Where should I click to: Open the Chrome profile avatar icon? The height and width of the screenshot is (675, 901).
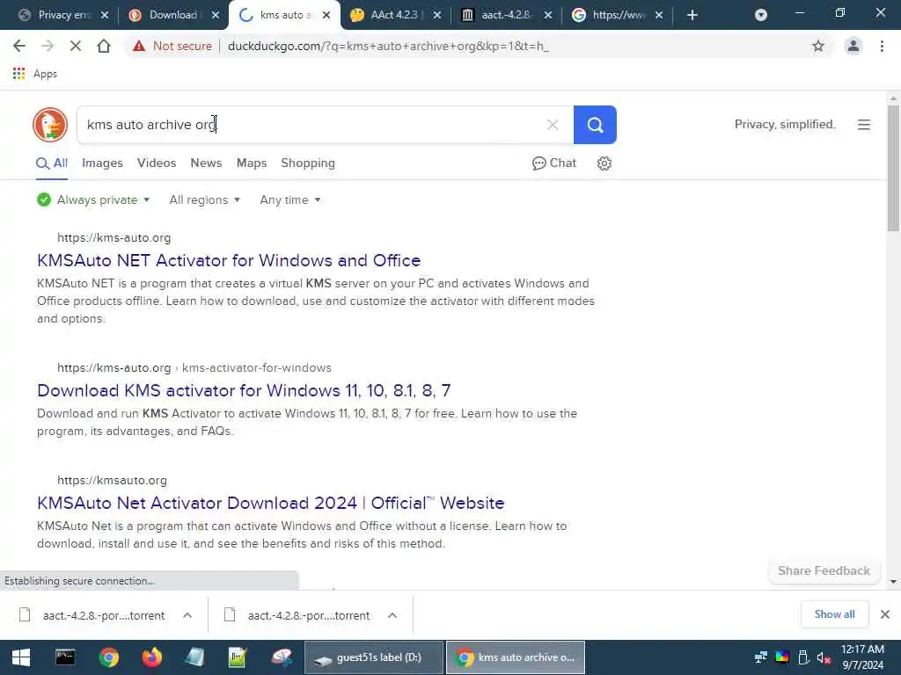(x=853, y=46)
